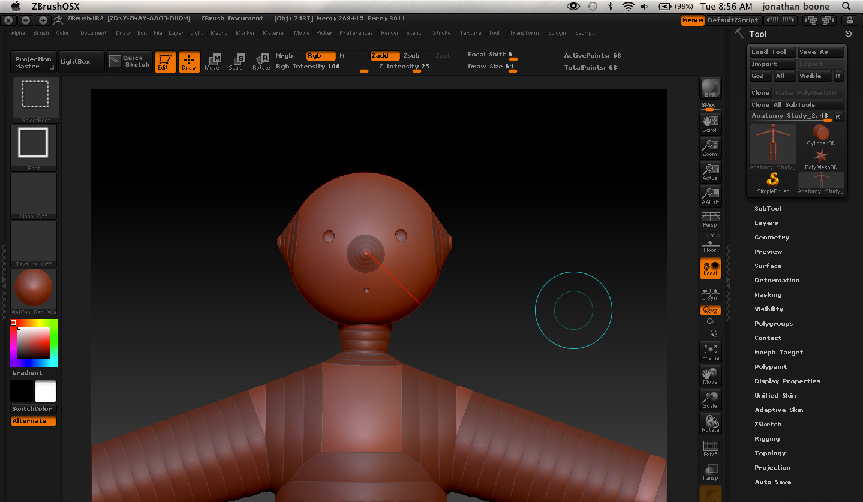This screenshot has height=502, width=863.
Task: Click the Frame icon to fit model
Action: pos(710,351)
